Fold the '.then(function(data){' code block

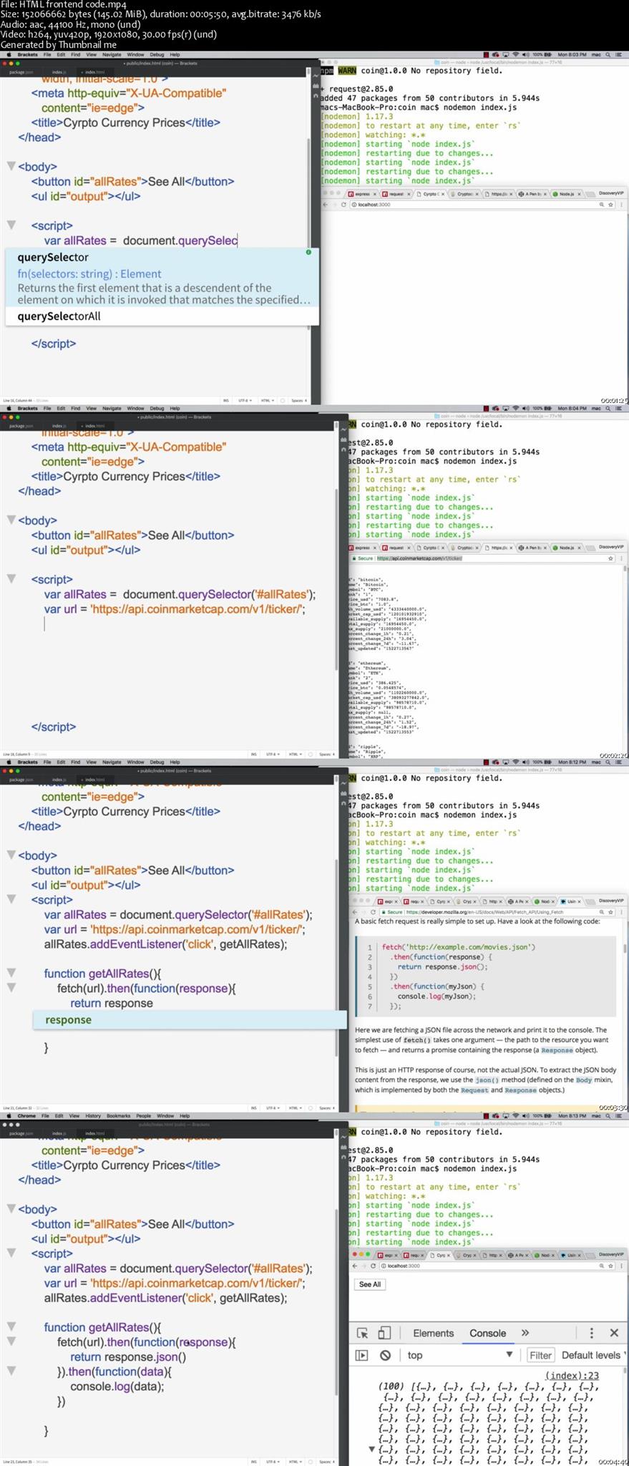click(11, 1370)
